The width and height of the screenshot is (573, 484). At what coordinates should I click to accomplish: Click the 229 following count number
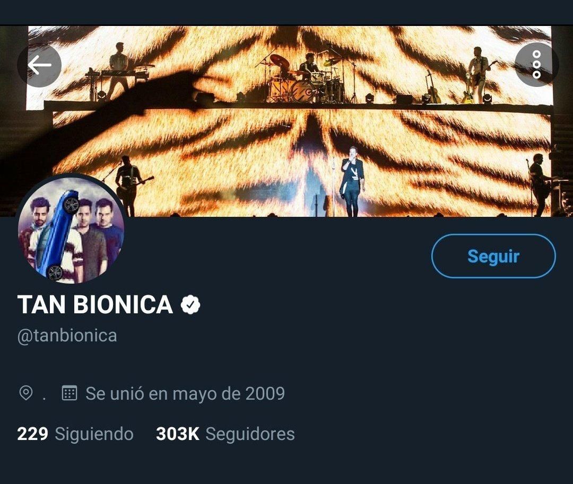32,434
